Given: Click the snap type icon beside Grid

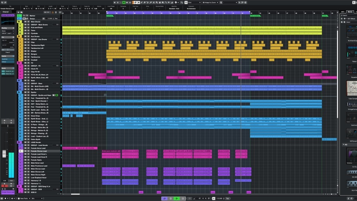Looking at the screenshot, I should pyautogui.click(x=186, y=3).
